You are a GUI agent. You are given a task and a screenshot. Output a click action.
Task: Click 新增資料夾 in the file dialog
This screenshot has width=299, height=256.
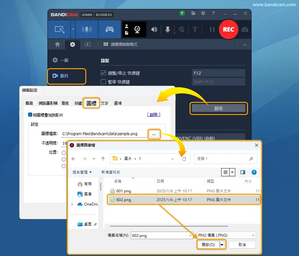(111, 172)
